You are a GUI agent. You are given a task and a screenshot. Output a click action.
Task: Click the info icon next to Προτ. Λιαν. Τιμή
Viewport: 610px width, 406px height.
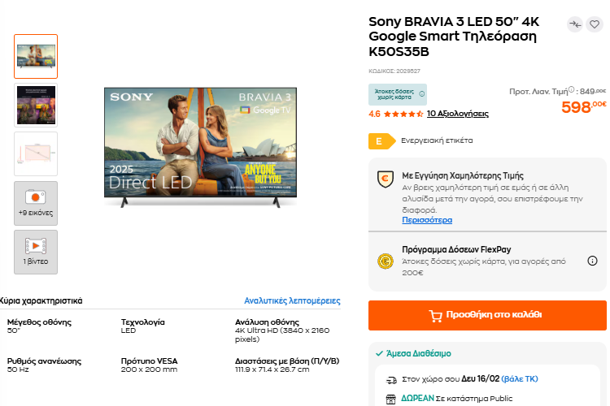[x=571, y=90]
